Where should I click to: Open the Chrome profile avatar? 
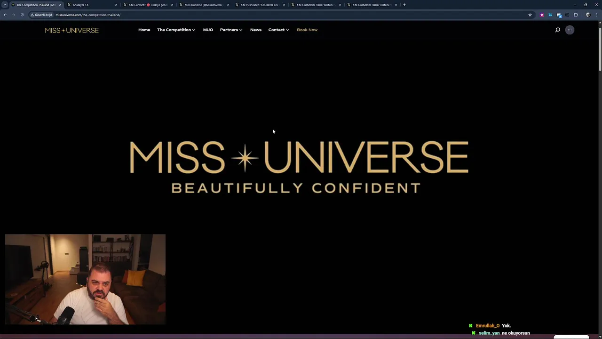point(588,15)
